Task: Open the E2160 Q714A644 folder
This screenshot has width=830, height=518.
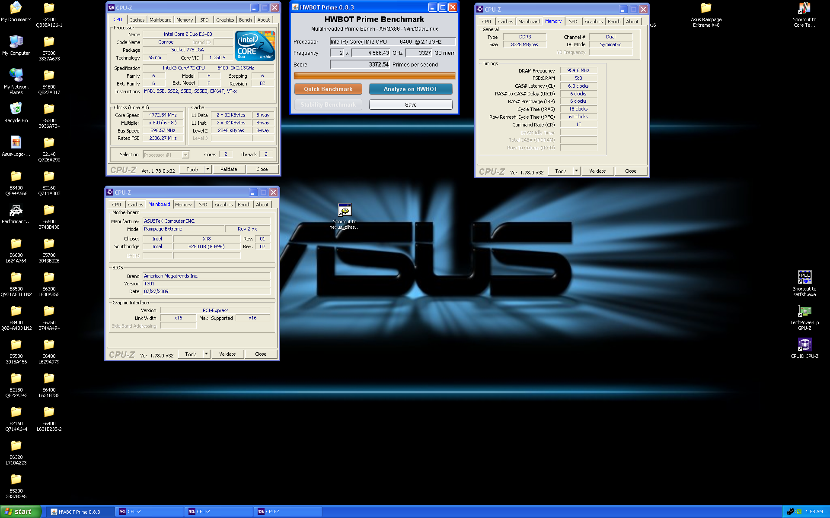Action: click(x=16, y=418)
